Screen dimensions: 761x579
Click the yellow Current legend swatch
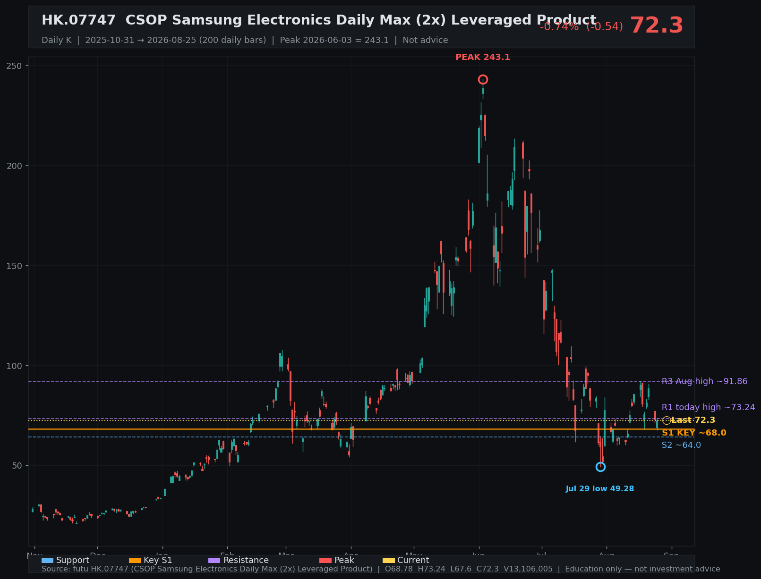[388, 560]
